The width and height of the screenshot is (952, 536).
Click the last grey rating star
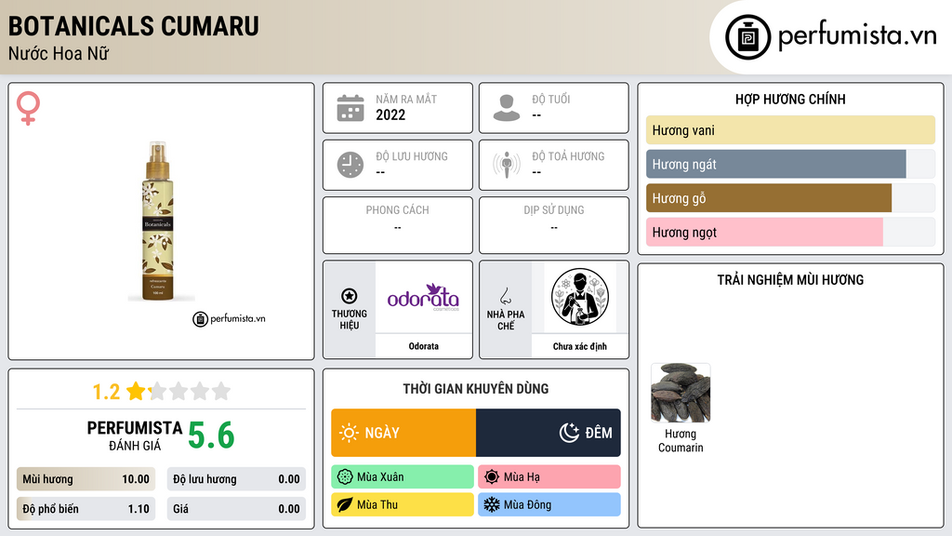click(x=221, y=391)
